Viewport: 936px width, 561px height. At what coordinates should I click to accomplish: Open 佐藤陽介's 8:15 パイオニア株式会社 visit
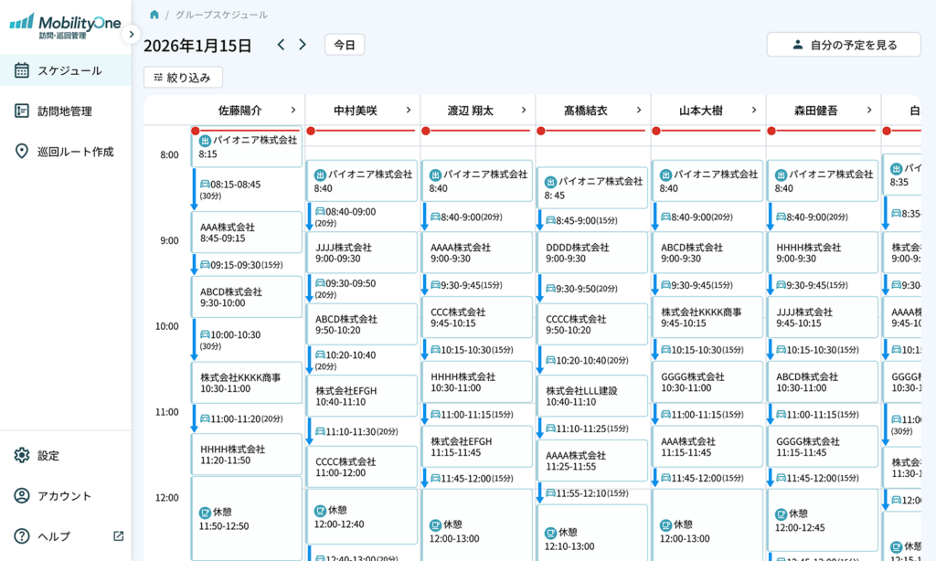pos(247,147)
